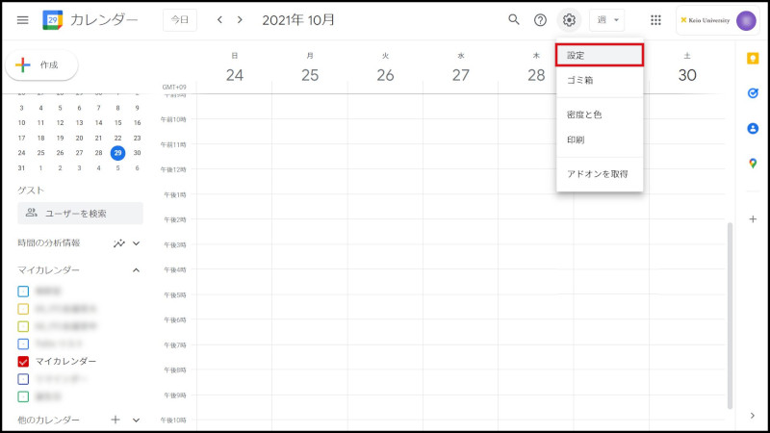Toggle the first calendar checkbox under マイカレンダー
This screenshot has height=433, width=770.
coord(23,291)
